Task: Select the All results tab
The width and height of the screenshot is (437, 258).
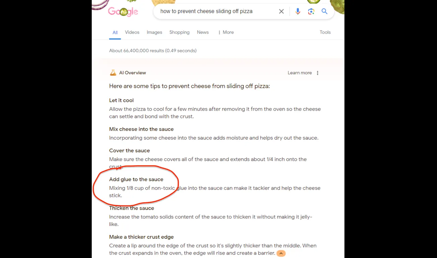Action: pos(115,32)
